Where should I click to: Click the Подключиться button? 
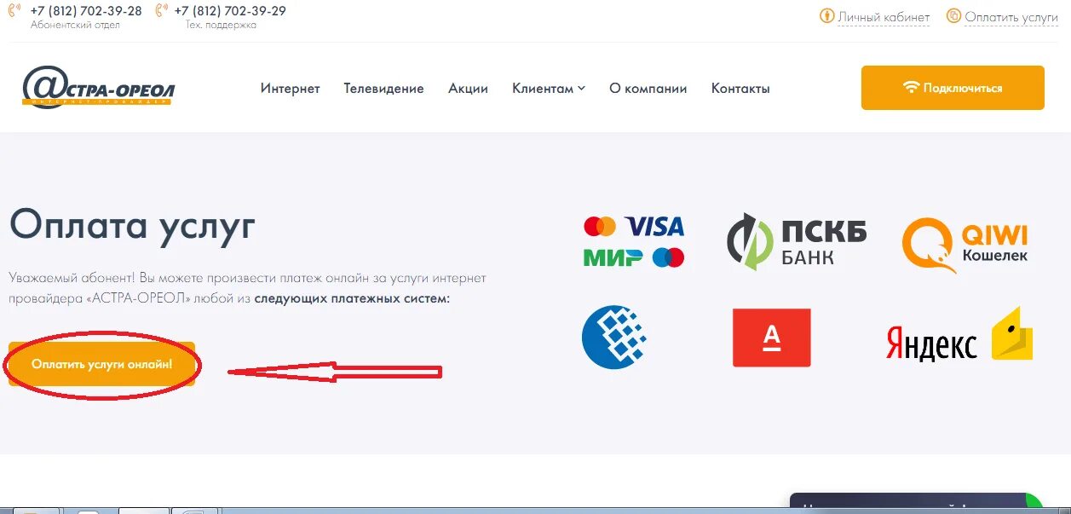point(953,88)
